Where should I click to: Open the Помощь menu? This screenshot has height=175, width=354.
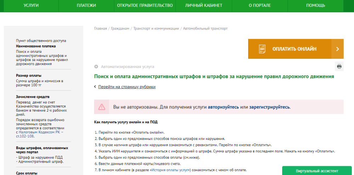315,5
